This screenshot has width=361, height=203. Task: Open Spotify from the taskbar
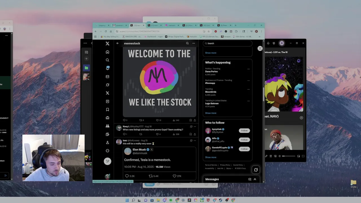(x=171, y=200)
